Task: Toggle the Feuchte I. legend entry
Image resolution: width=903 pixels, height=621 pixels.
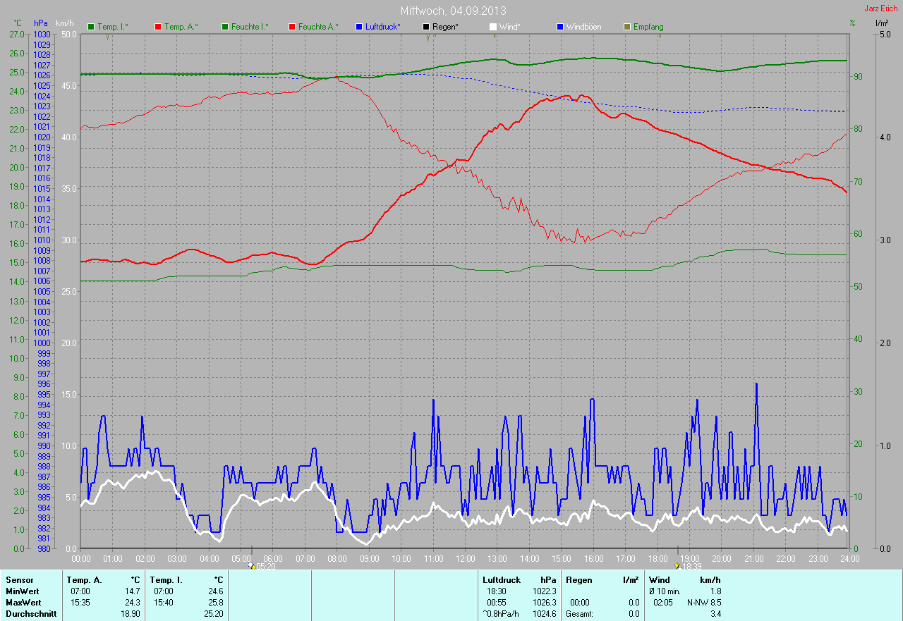Action: click(x=245, y=27)
